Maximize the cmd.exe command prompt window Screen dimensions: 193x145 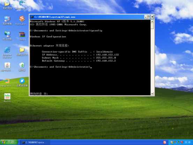tap(149, 17)
